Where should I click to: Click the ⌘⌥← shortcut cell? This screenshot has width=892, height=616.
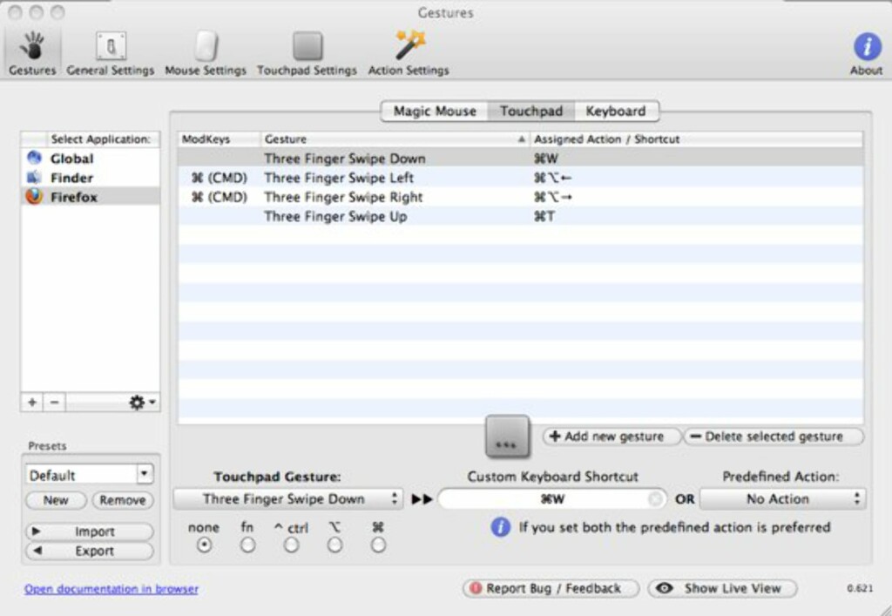pos(552,178)
